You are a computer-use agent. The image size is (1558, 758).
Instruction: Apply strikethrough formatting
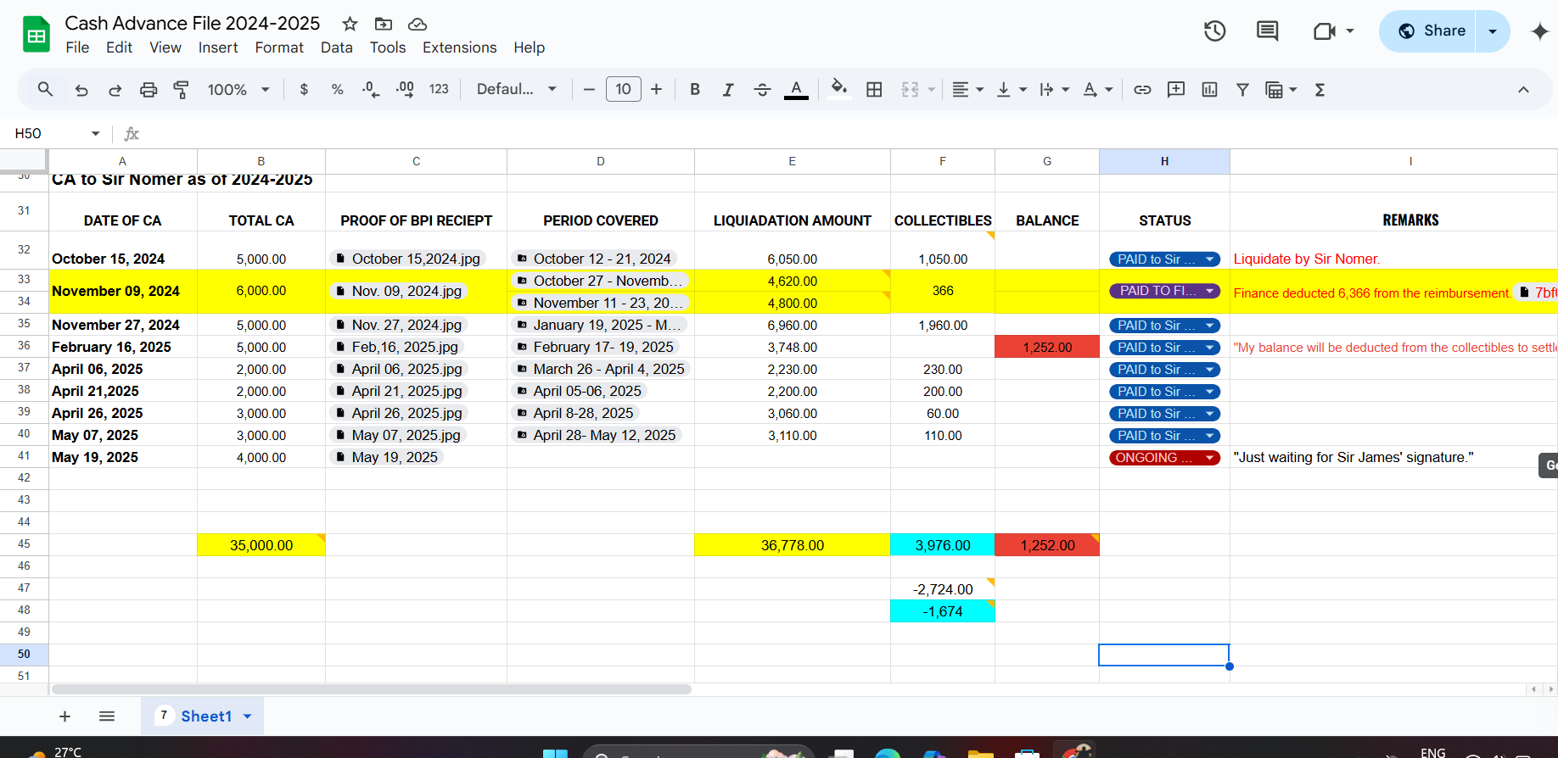[762, 89]
